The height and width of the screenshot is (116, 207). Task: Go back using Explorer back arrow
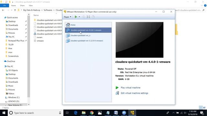[3, 10]
